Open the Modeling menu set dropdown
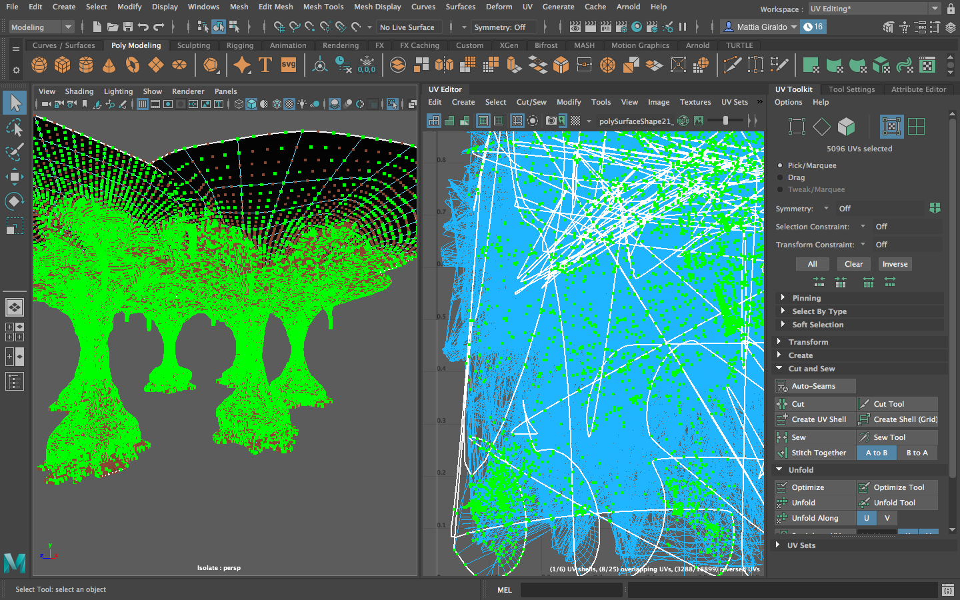This screenshot has height=600, width=960. pyautogui.click(x=41, y=27)
